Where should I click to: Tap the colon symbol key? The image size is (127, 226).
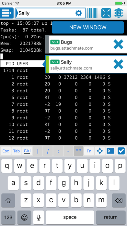click(x=58, y=151)
